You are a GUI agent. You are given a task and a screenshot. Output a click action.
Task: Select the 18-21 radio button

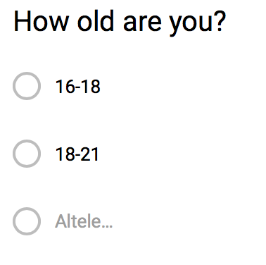[x=27, y=154]
